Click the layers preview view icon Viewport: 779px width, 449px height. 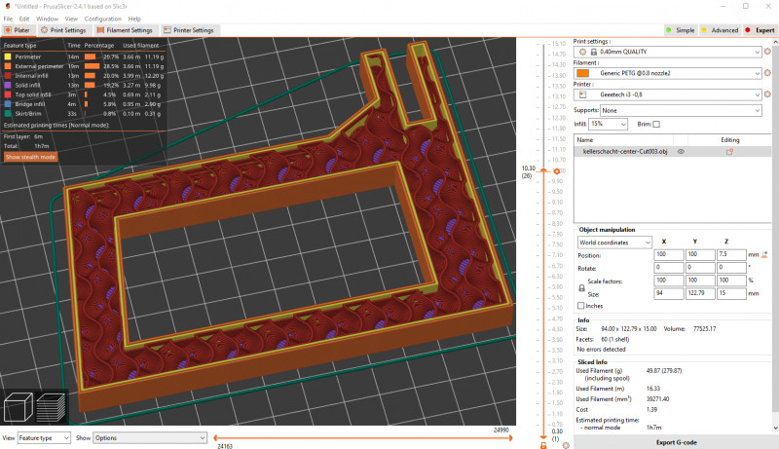[x=50, y=407]
